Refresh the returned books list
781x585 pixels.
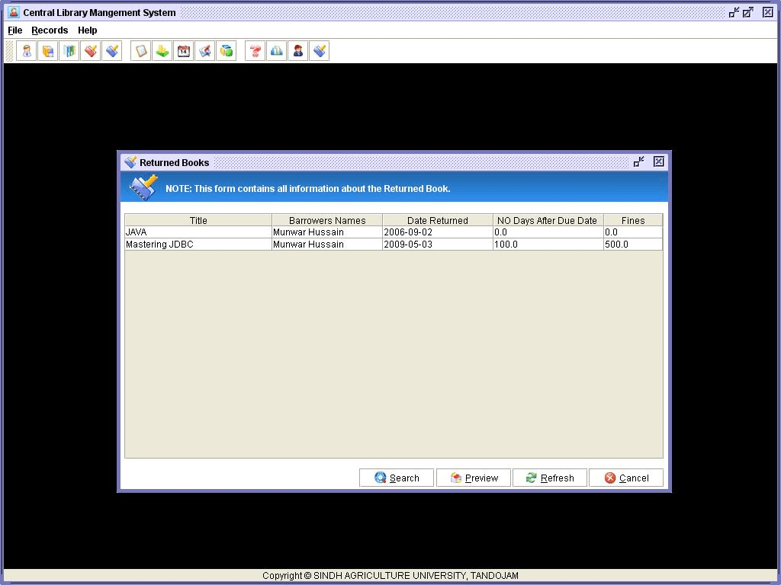pyautogui.click(x=549, y=478)
